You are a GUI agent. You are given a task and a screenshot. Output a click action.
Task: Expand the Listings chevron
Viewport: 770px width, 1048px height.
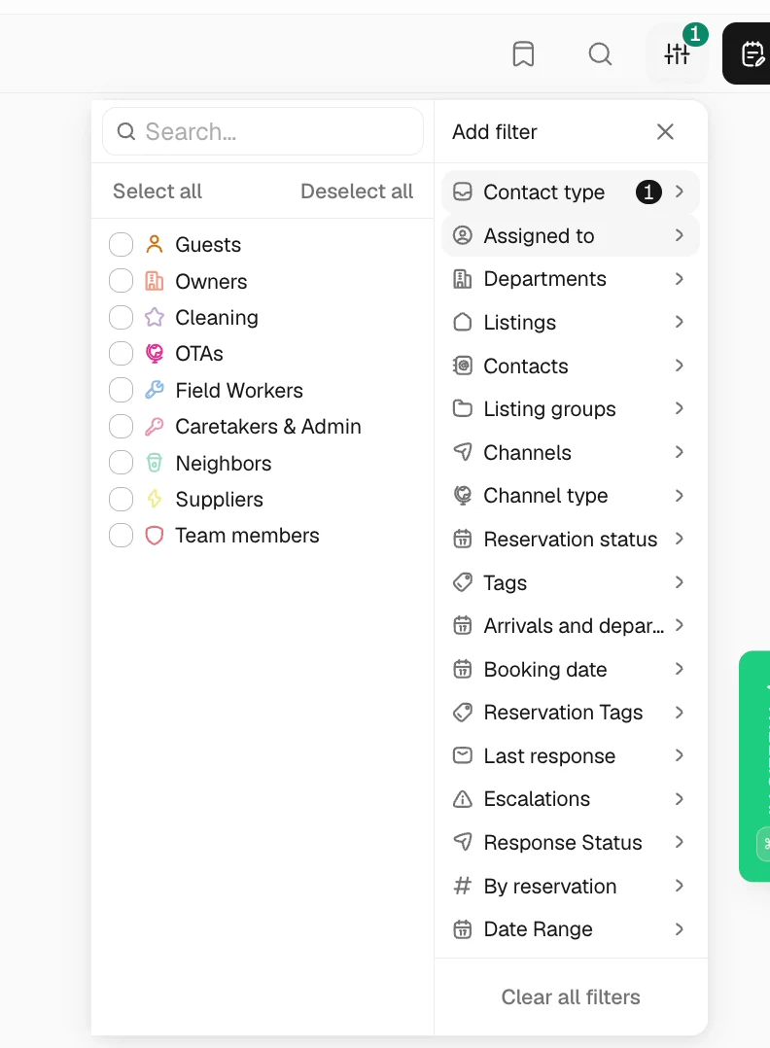pyautogui.click(x=679, y=322)
